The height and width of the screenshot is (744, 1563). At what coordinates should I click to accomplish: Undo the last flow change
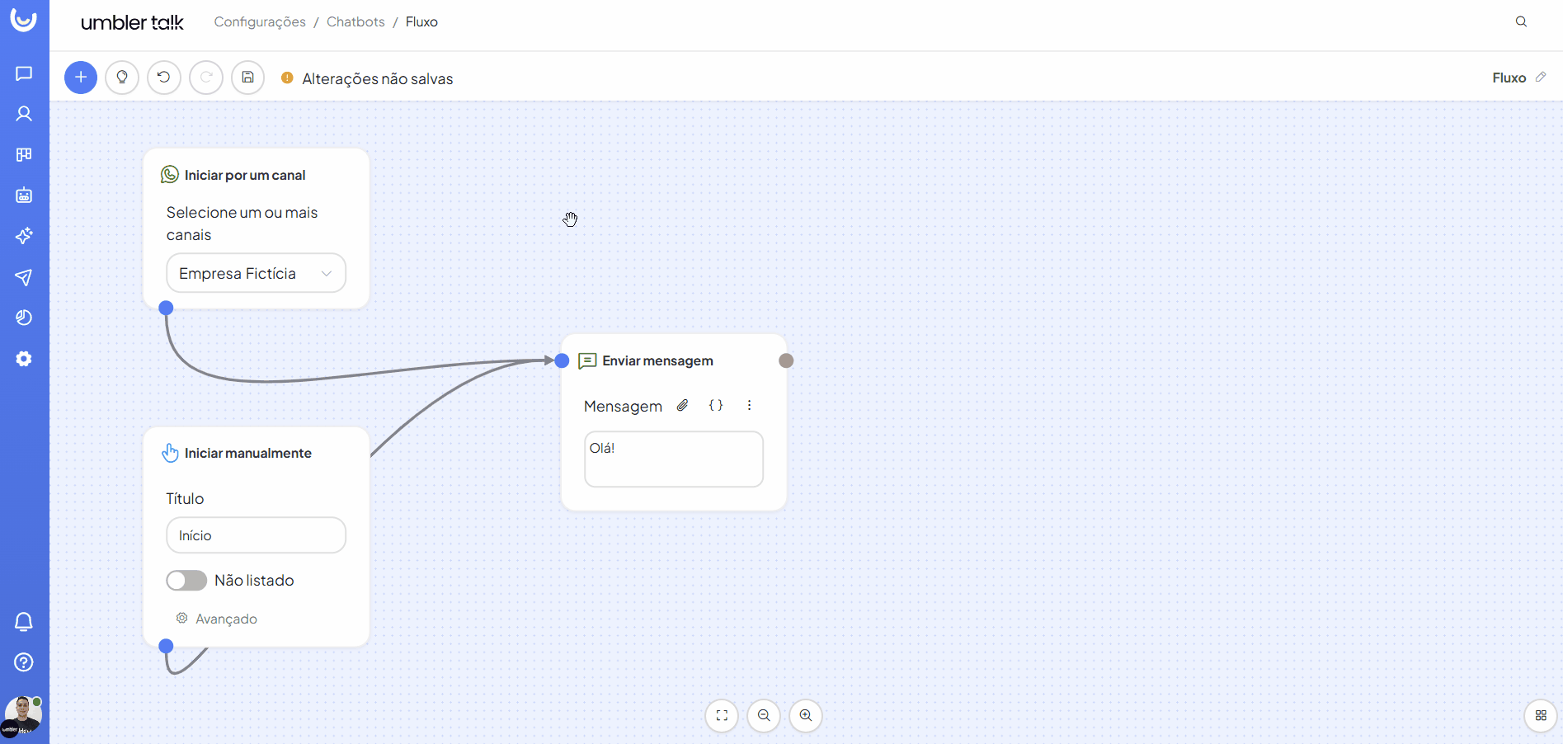[x=164, y=78]
